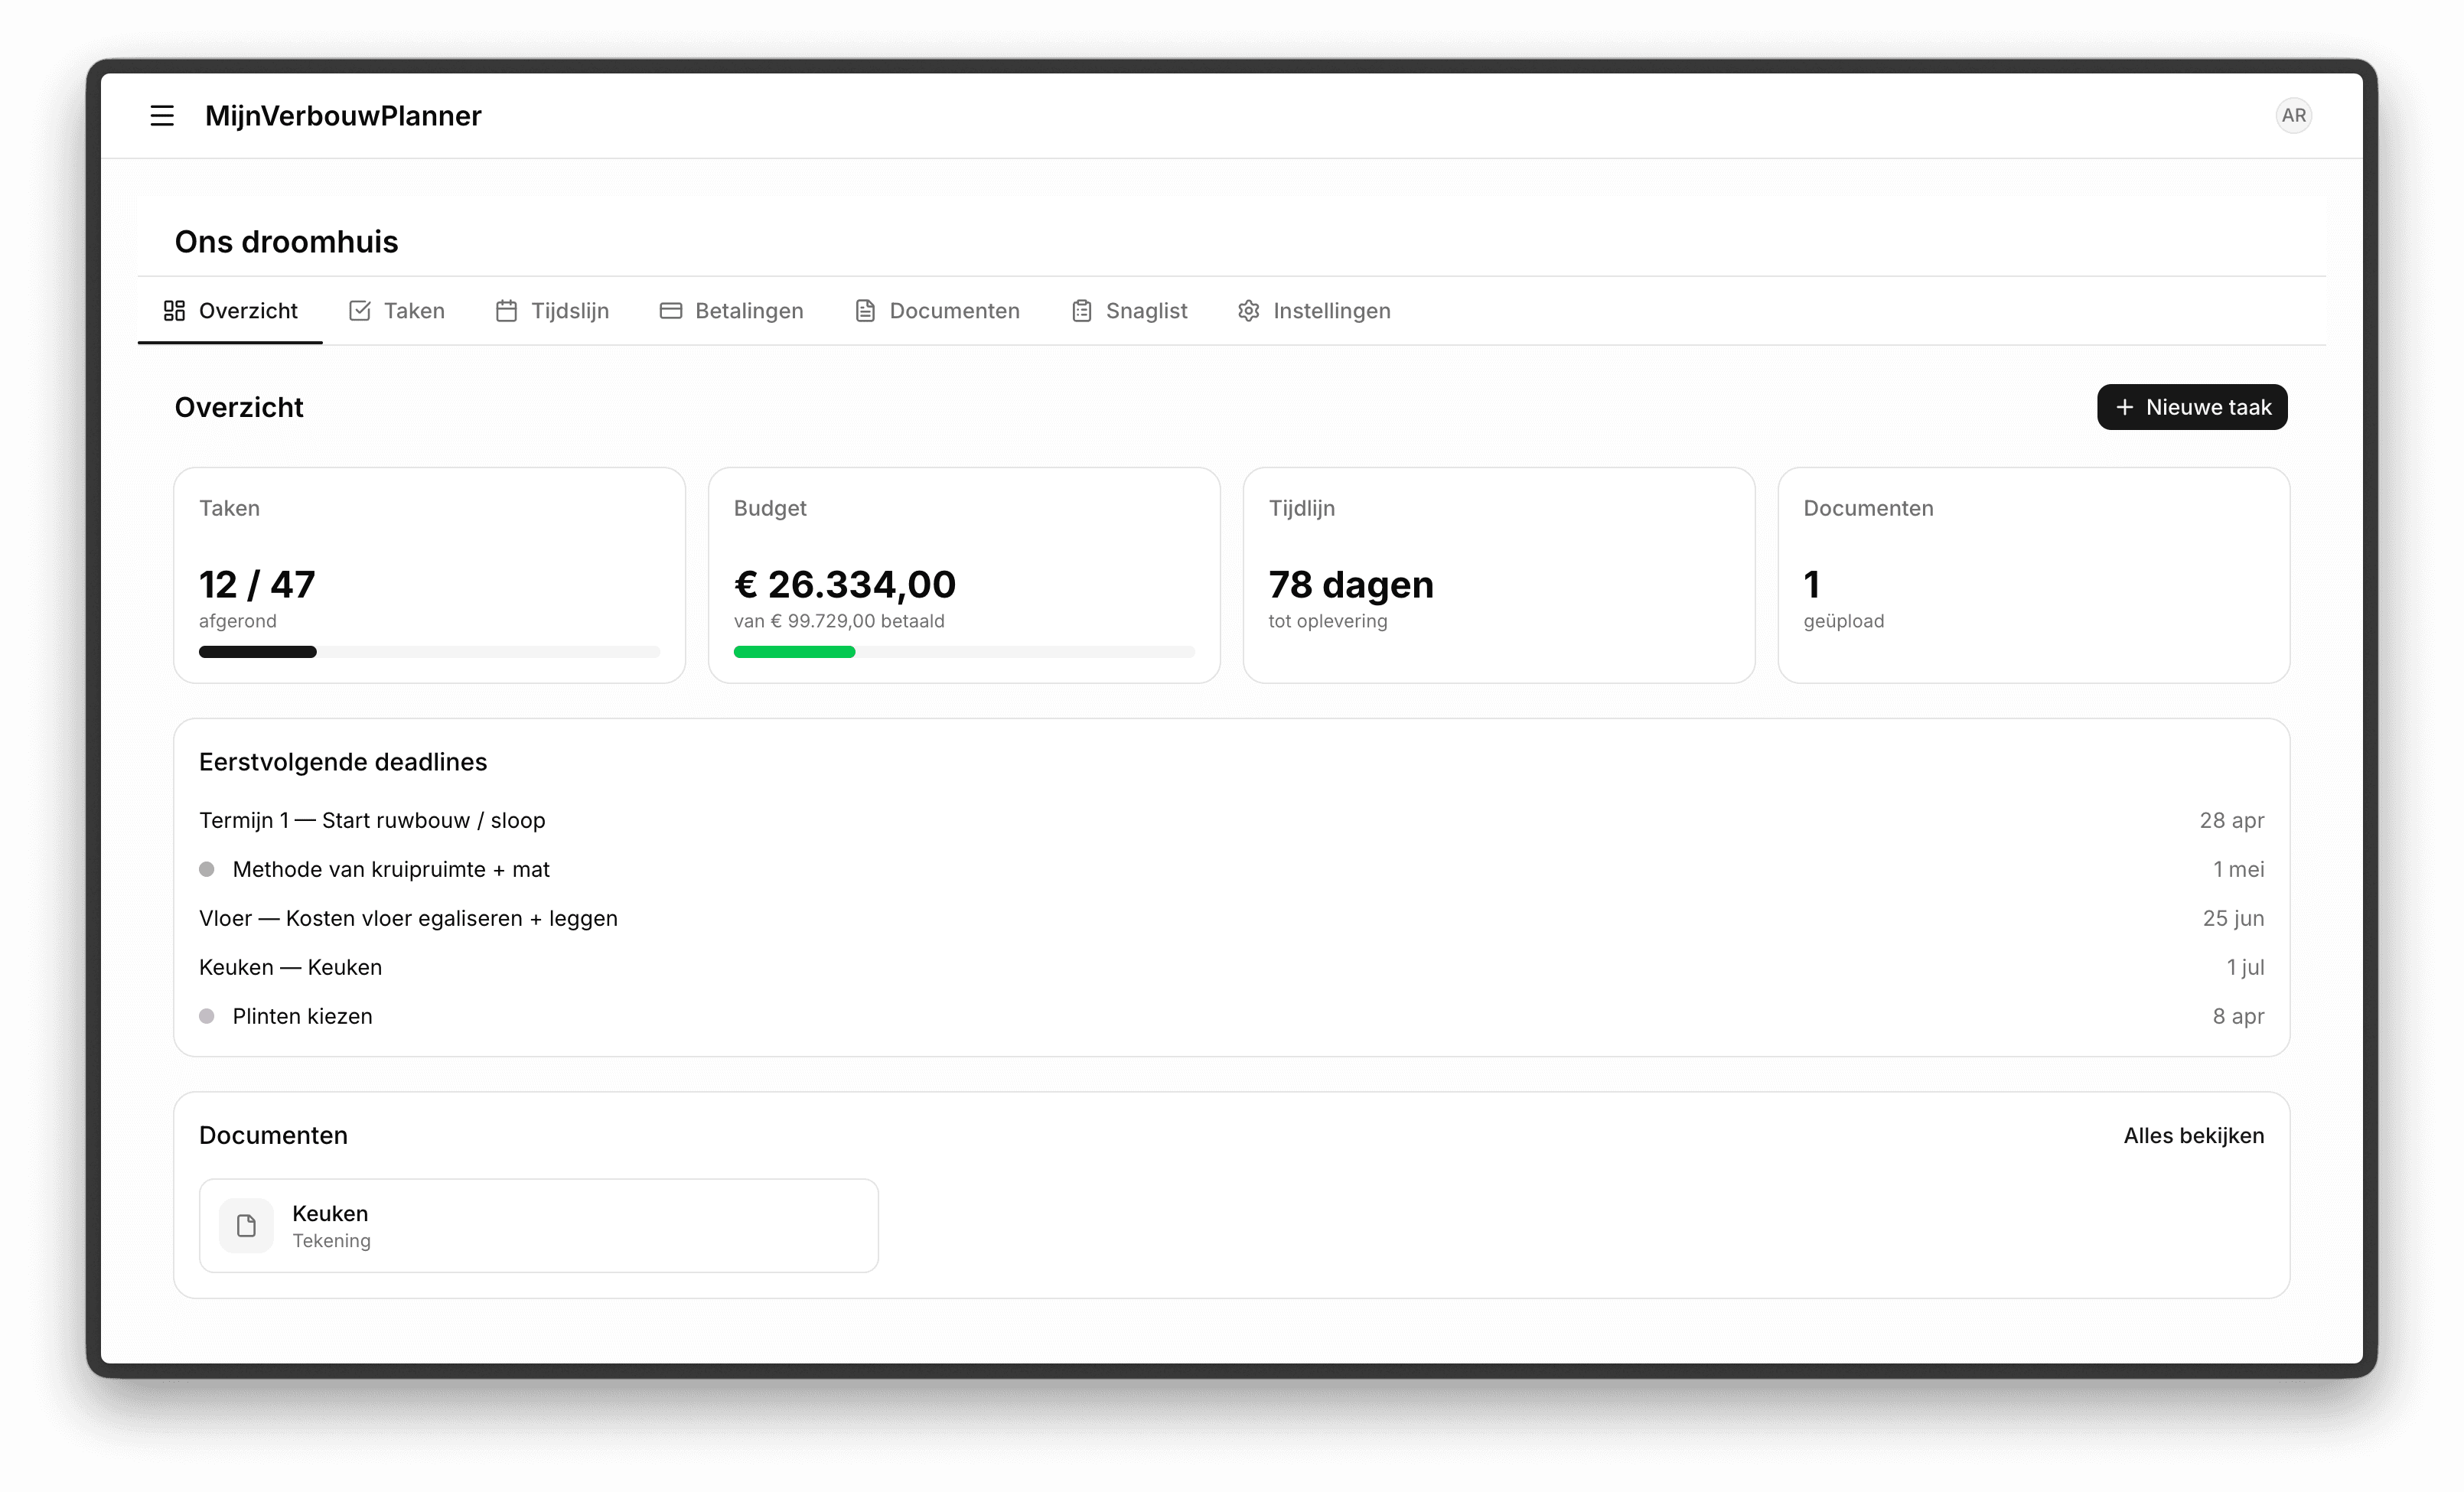Open the Betalingen tab
The height and width of the screenshot is (1492, 2464).
[749, 311]
